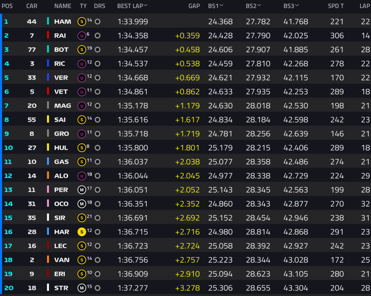Click the SPD T column header
Viewport: 371px width, 296px height.
[x=336, y=6]
